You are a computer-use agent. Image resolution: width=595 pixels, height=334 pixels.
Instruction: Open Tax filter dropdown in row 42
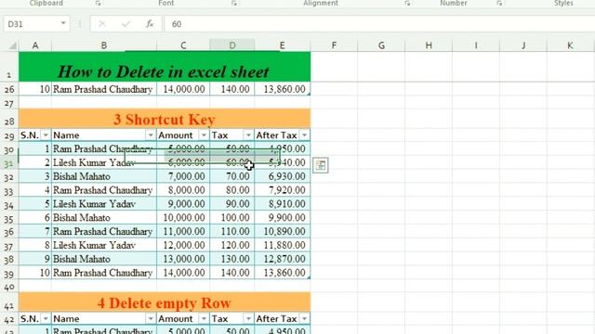click(248, 319)
